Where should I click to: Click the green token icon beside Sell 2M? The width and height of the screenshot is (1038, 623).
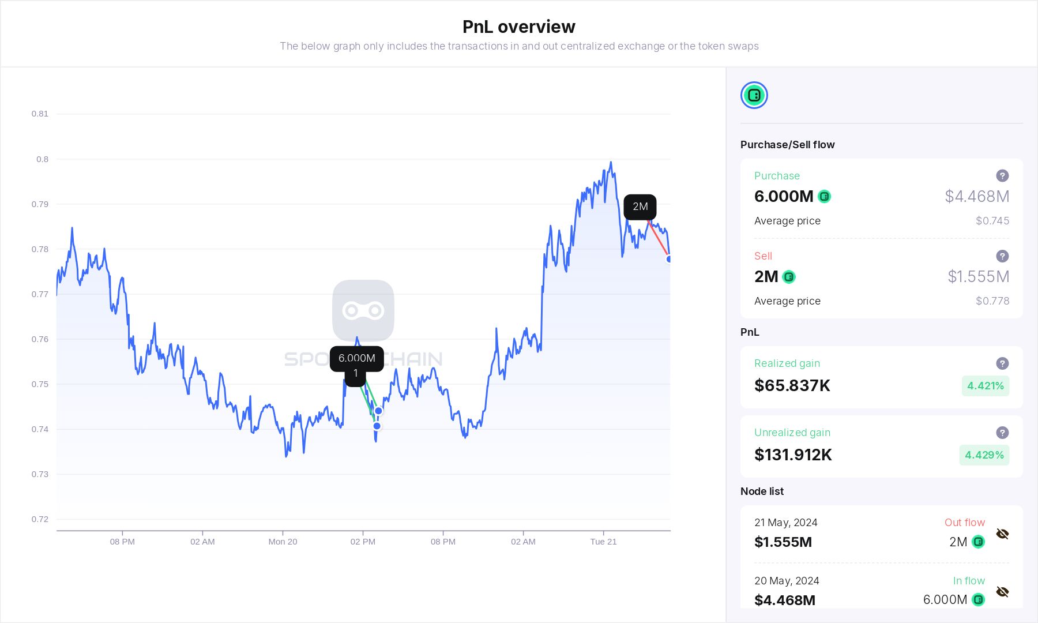pos(789,277)
